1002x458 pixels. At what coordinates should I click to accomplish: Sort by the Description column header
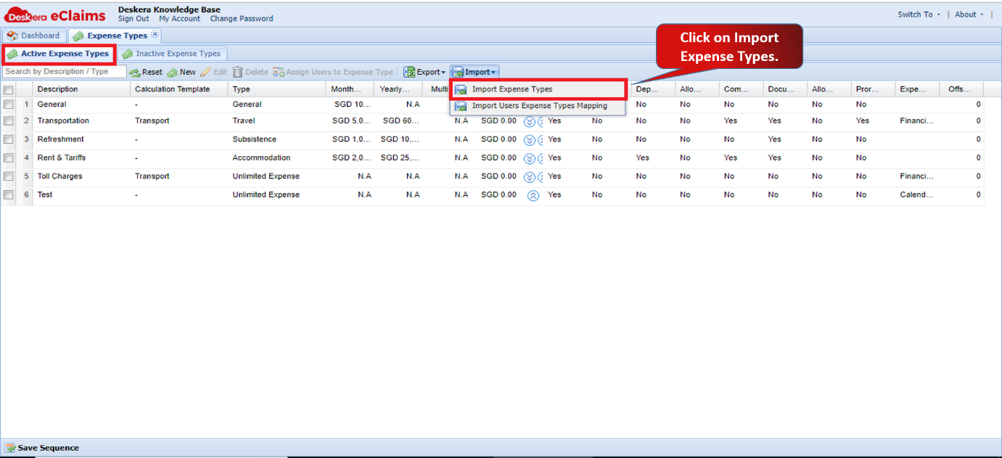coord(82,89)
